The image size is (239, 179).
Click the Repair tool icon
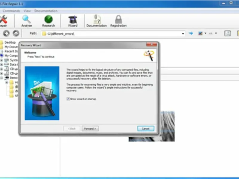(3, 21)
